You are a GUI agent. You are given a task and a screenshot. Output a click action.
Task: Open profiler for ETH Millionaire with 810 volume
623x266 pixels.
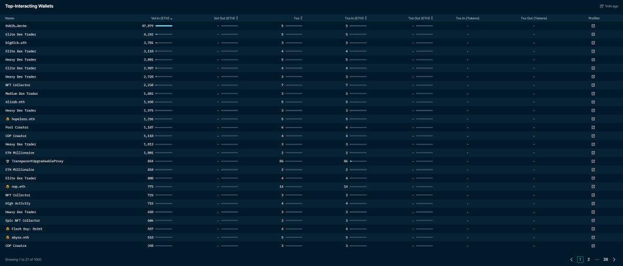pos(593,170)
